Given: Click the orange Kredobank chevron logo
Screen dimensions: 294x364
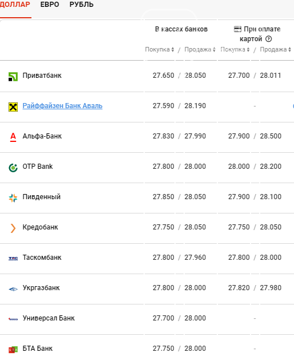Looking at the screenshot, I should point(13,228).
